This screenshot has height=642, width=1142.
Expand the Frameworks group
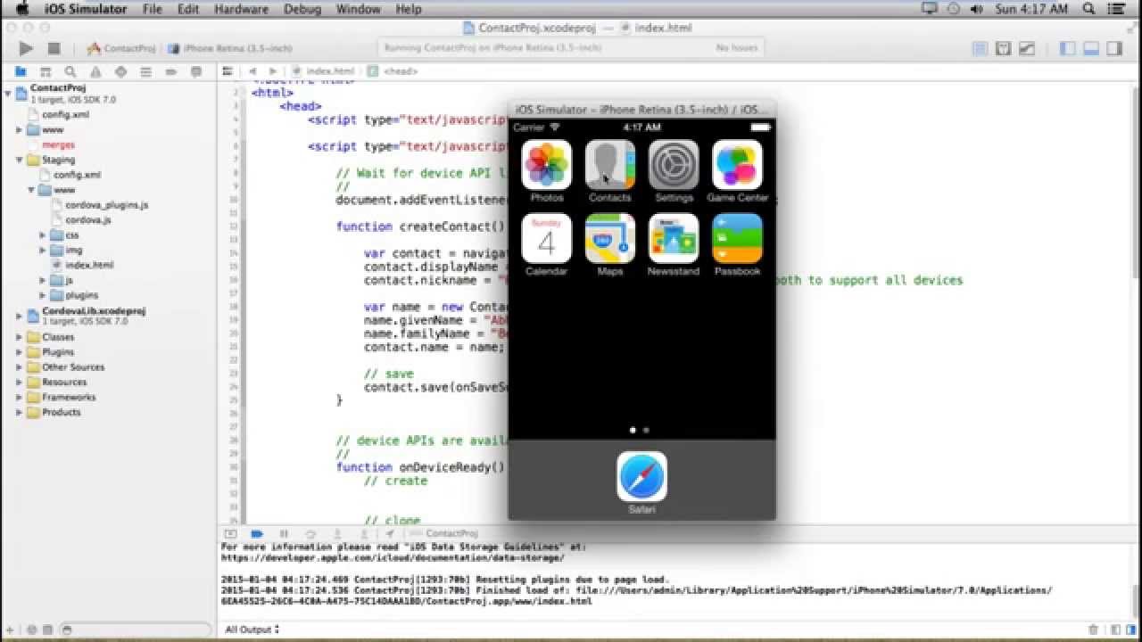coord(20,397)
